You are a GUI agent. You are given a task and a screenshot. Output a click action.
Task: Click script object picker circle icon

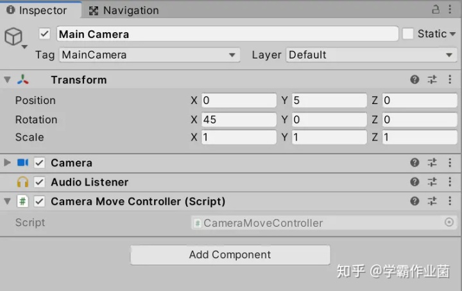click(449, 222)
